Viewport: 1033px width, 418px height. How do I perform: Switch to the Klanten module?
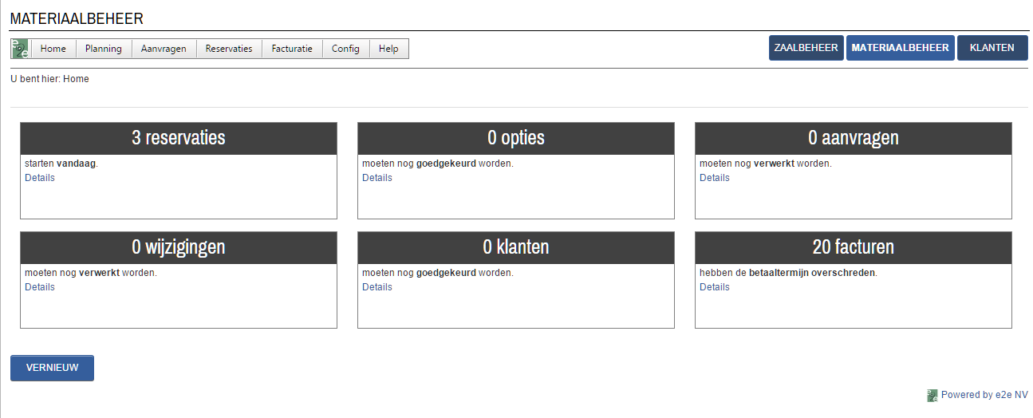(x=992, y=48)
